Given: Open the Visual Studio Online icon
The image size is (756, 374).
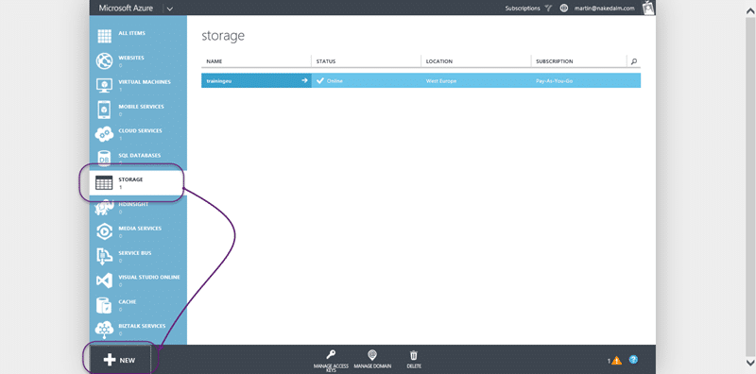Looking at the screenshot, I should (x=104, y=280).
